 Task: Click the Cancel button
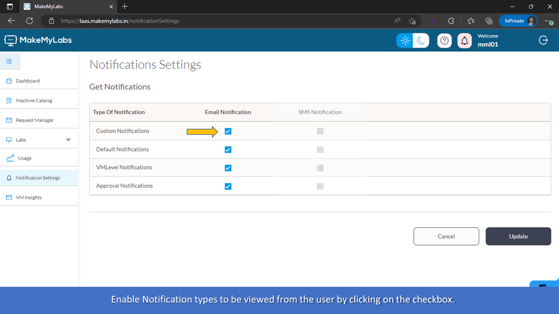[446, 236]
